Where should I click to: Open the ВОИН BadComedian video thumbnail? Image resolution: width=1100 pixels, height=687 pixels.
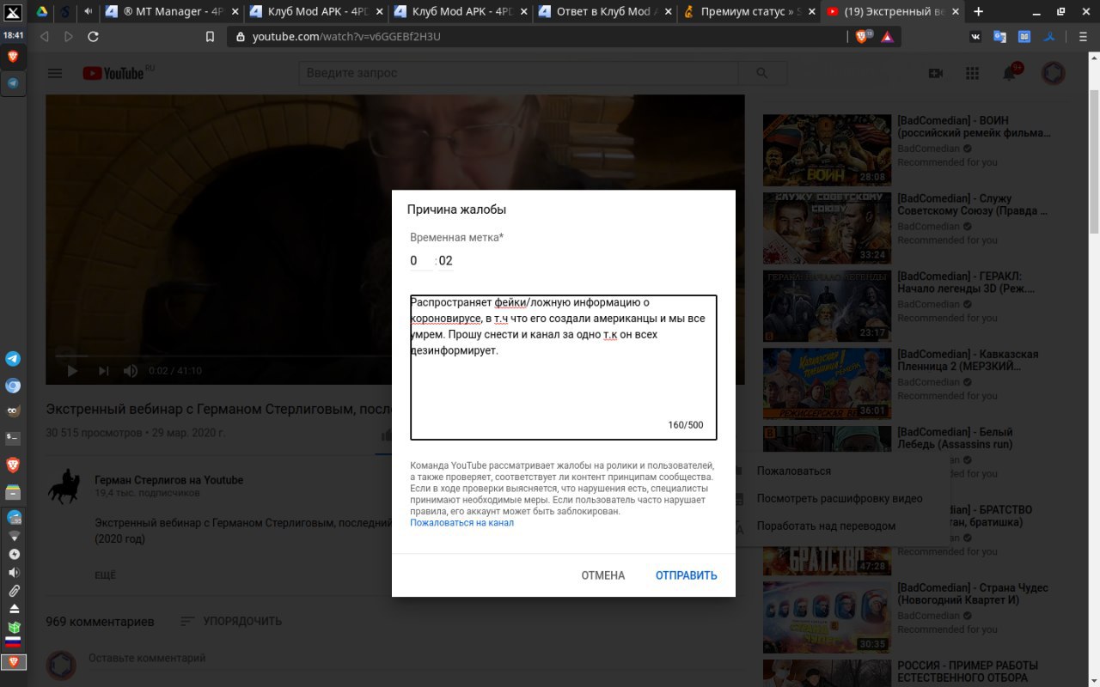tap(827, 149)
